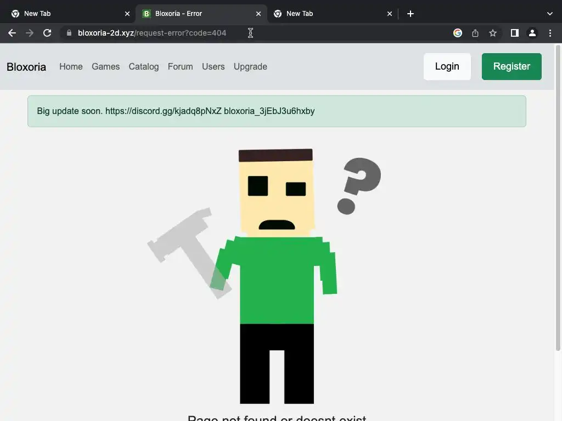The width and height of the screenshot is (562, 421).
Task: Click the Bloxoria site logo
Action: [x=26, y=67]
